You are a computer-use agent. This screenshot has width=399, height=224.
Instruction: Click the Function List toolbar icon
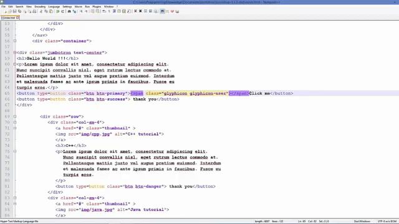pyautogui.click(x=129, y=11)
